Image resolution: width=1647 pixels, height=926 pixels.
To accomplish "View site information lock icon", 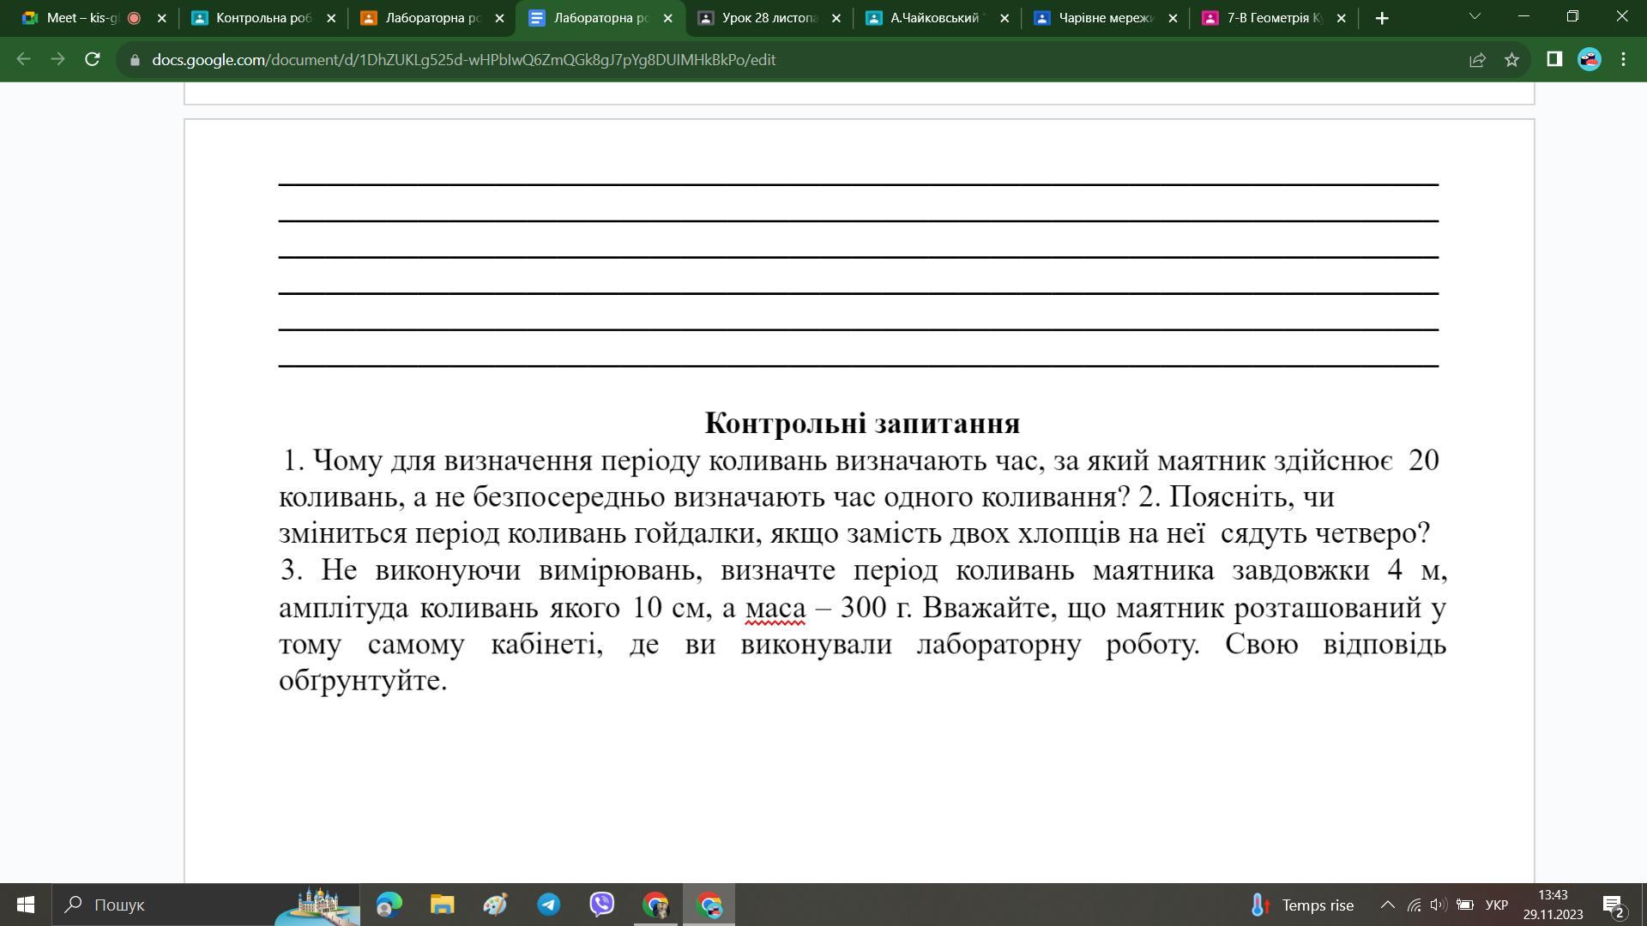I will pyautogui.click(x=135, y=60).
